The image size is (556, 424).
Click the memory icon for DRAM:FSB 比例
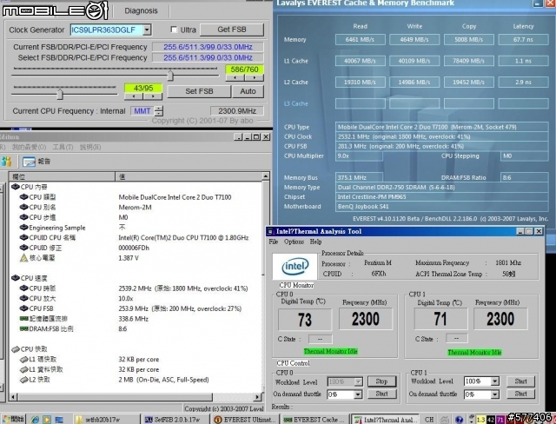click(23, 328)
